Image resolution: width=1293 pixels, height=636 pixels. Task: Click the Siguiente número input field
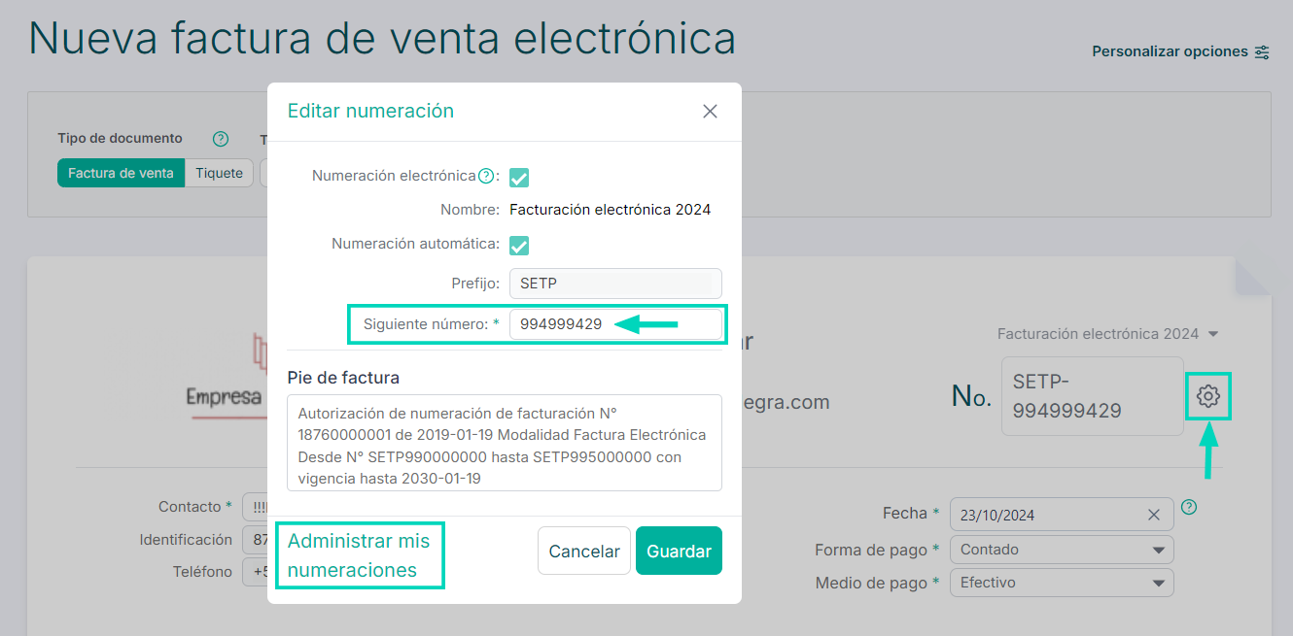(x=615, y=324)
